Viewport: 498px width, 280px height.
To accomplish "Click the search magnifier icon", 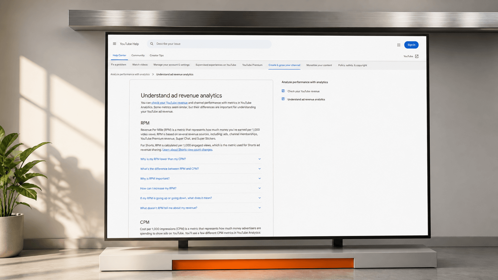I will pyautogui.click(x=152, y=44).
